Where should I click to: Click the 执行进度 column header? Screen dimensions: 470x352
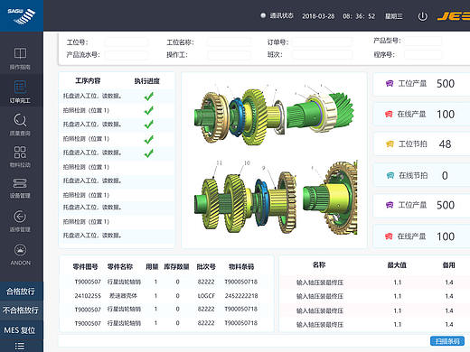coord(147,81)
